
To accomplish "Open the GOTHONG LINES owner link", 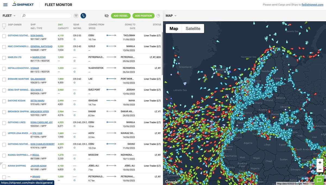I will (17, 122).
